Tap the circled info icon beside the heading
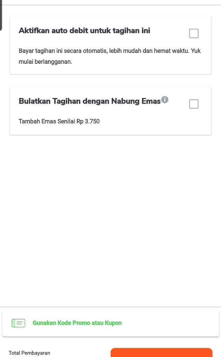Screen dimensions: 221x357 (x=165, y=99)
